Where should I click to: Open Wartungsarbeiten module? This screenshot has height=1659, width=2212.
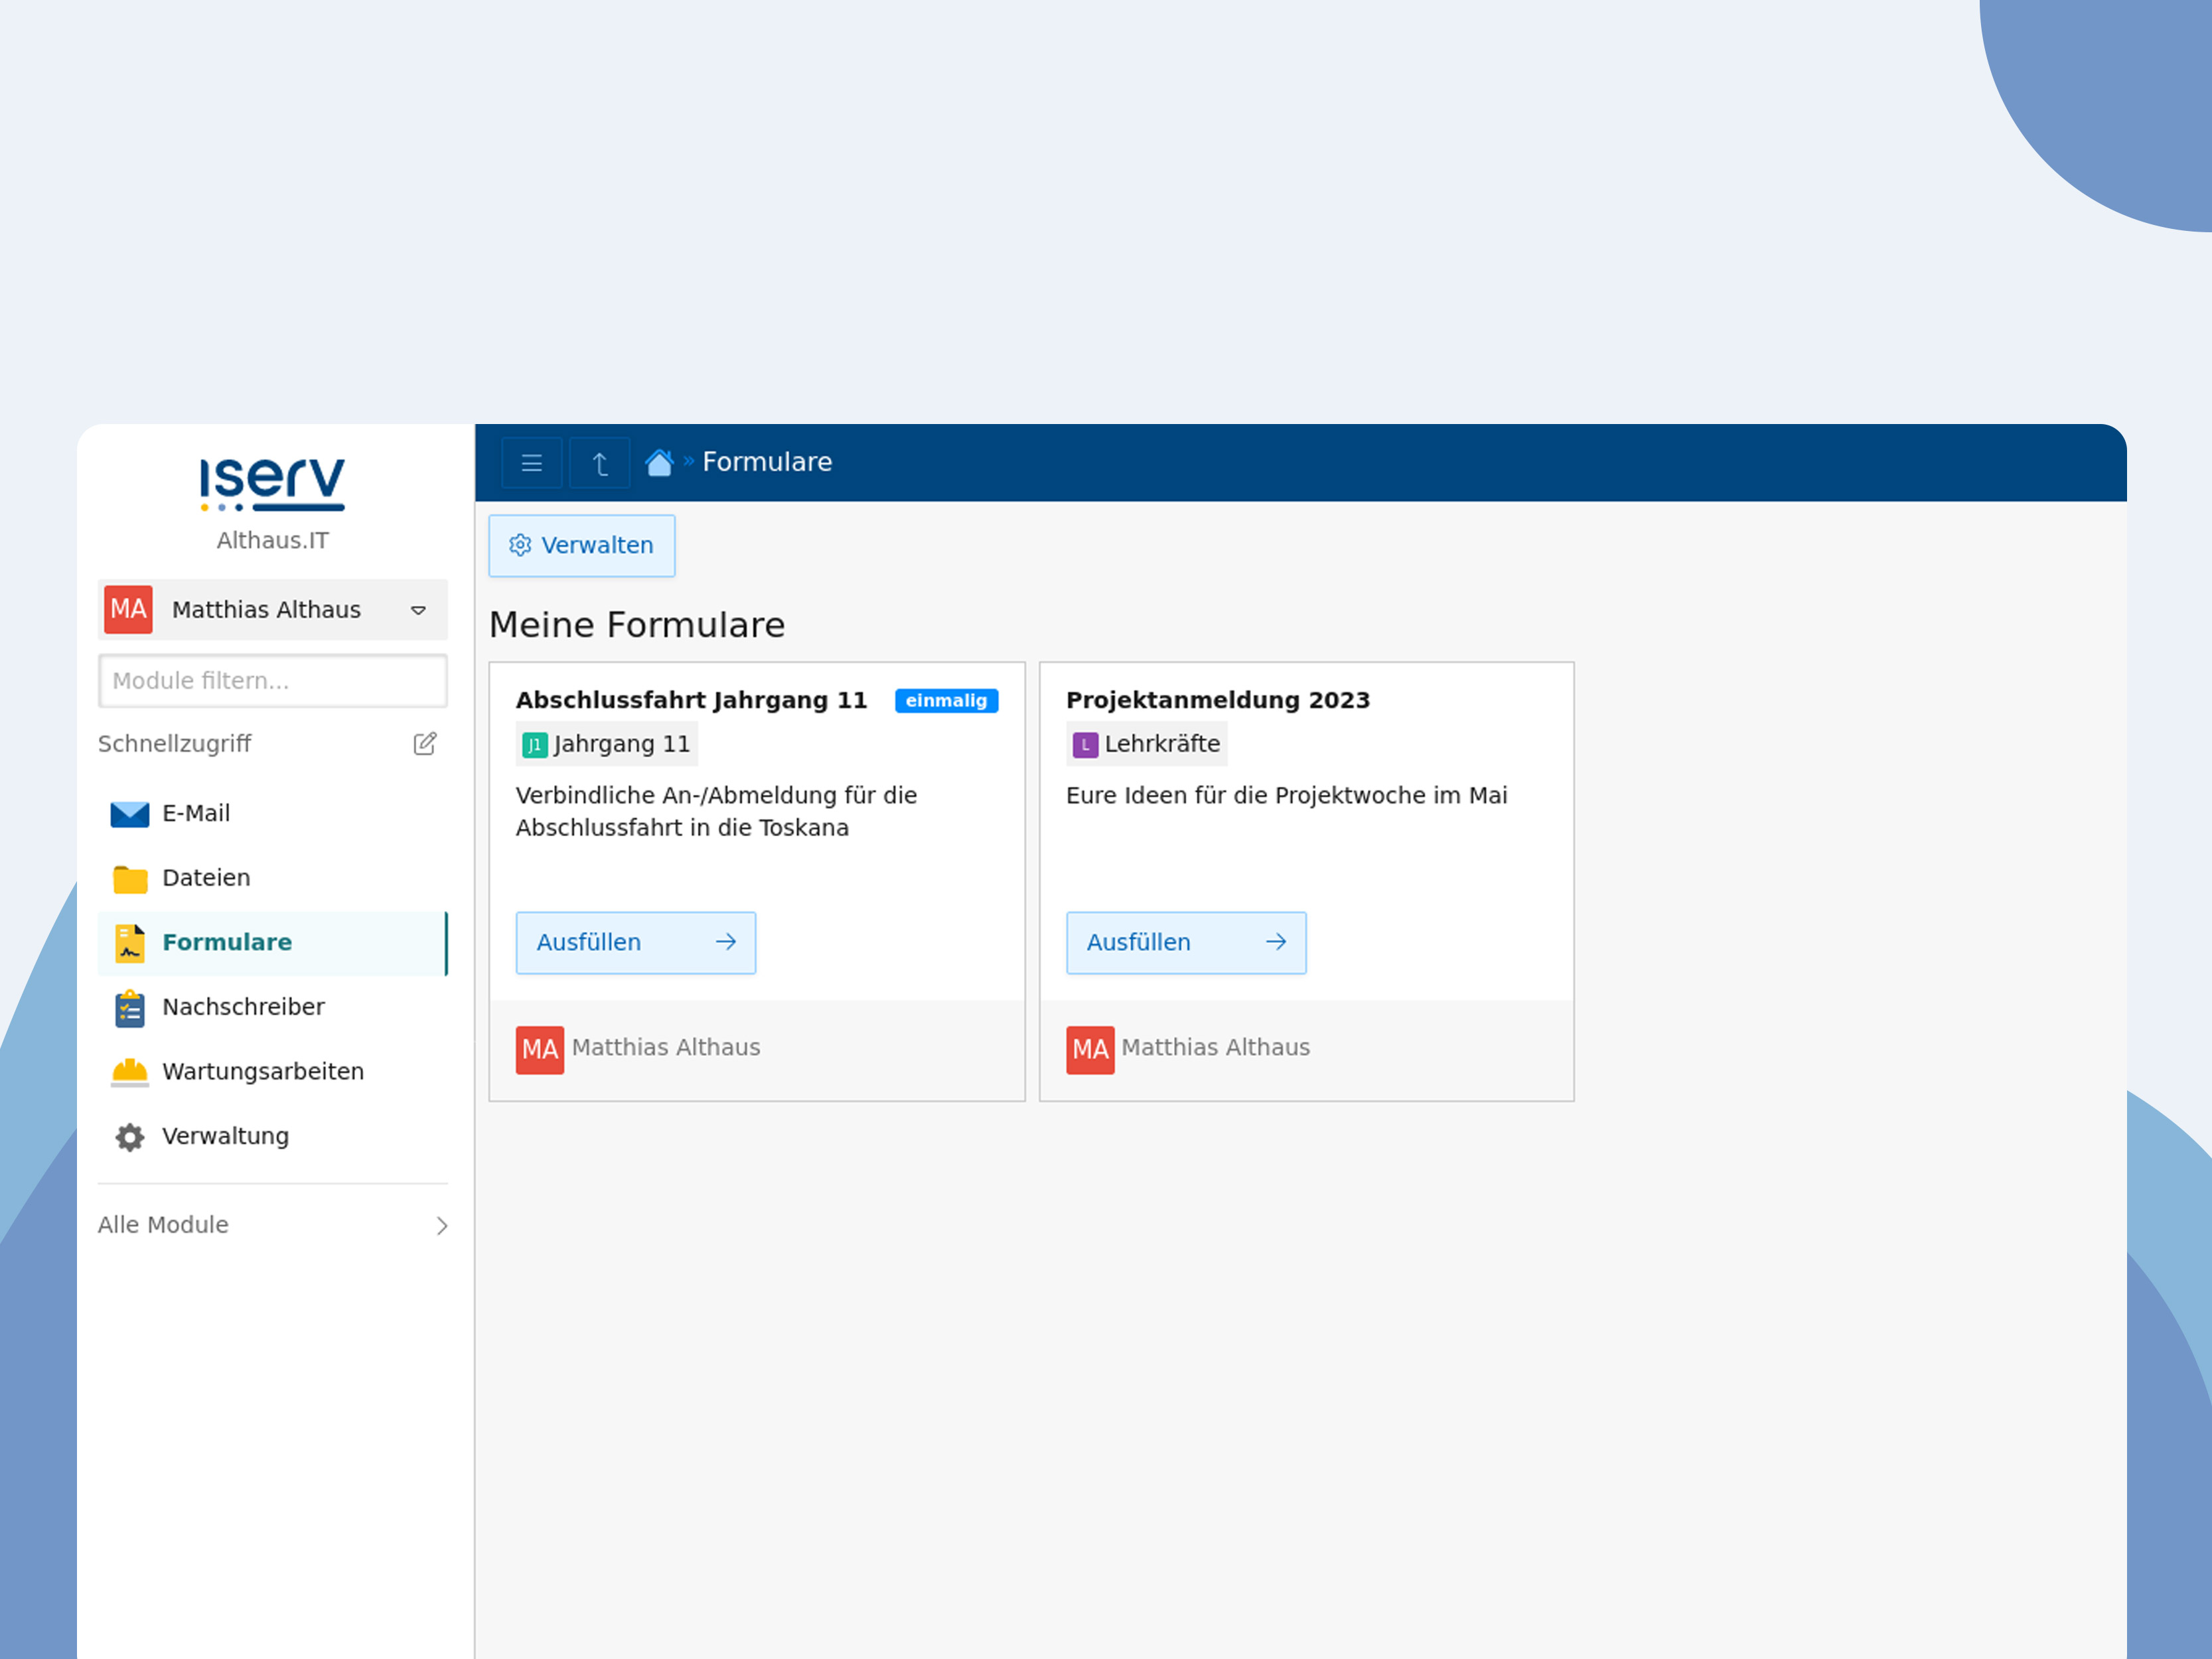pos(272,1072)
